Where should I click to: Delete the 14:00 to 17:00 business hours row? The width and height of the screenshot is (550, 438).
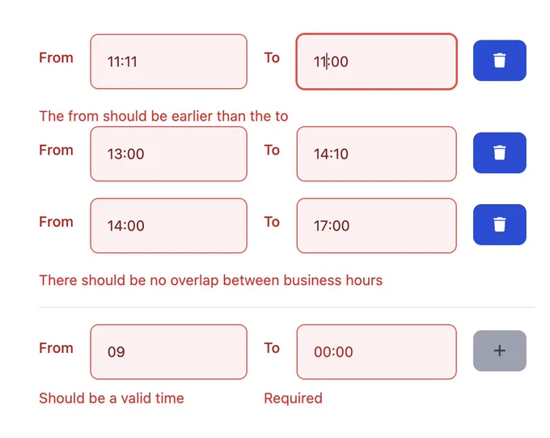(x=499, y=224)
